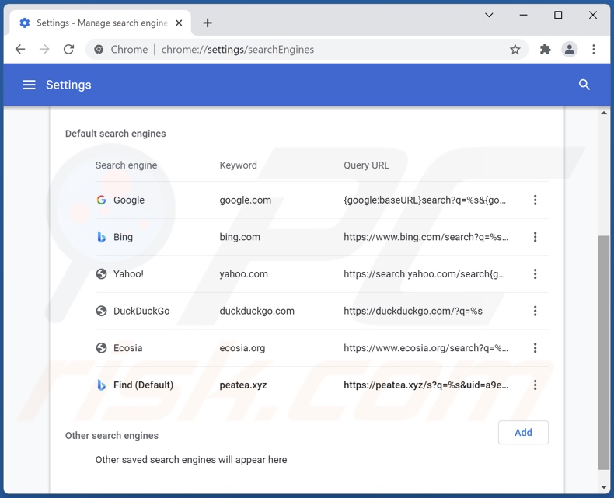
Task: Open Chrome's three-dot main menu
Action: click(594, 50)
